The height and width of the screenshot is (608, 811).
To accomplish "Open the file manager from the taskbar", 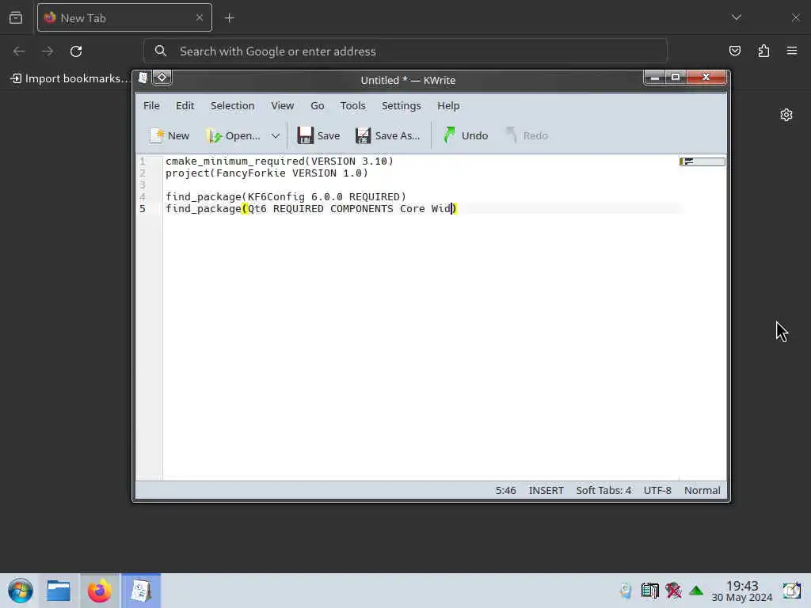I will coord(59,591).
